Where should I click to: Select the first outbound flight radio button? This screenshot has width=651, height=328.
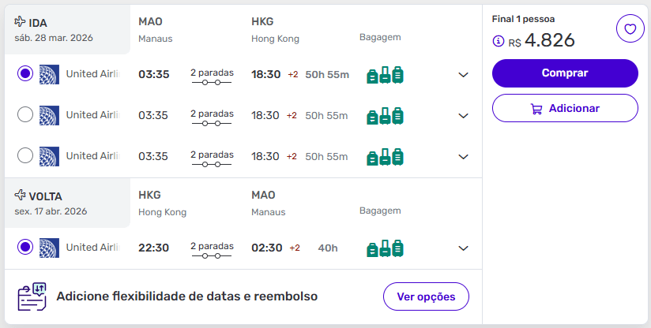(x=25, y=74)
